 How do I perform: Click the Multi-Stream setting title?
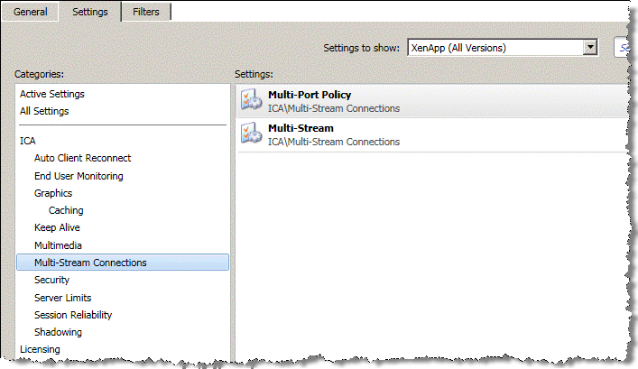[301, 128]
